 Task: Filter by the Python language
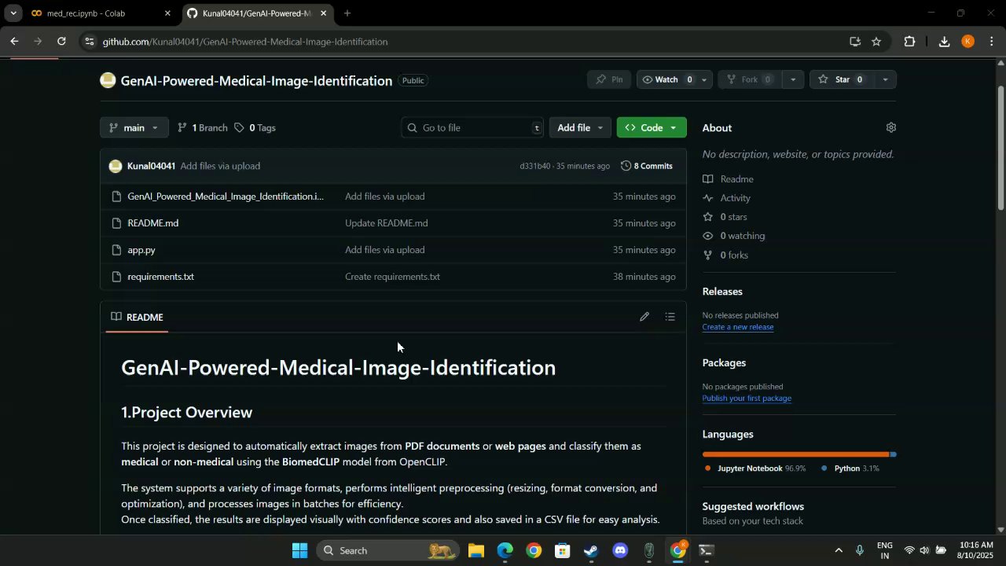click(850, 469)
